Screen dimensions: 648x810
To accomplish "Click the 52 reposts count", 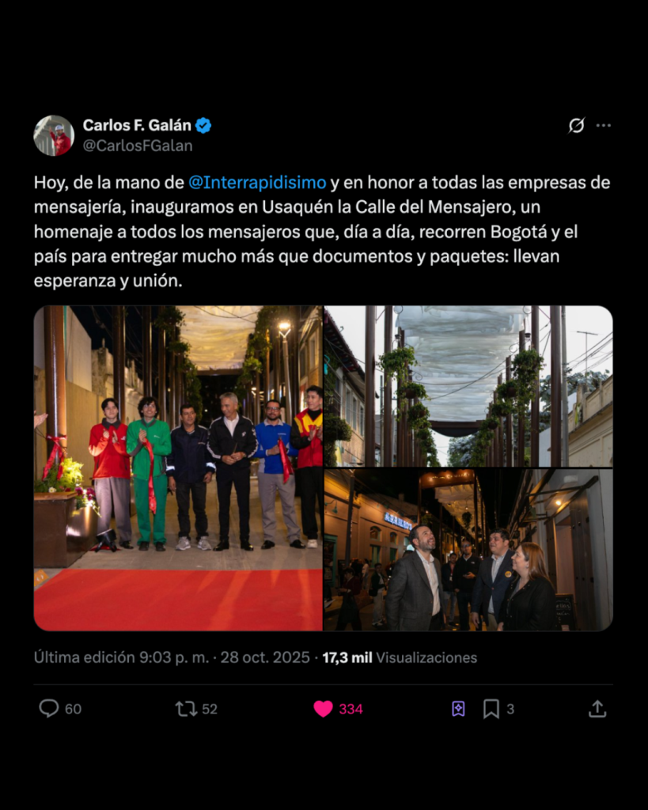I will [x=210, y=710].
